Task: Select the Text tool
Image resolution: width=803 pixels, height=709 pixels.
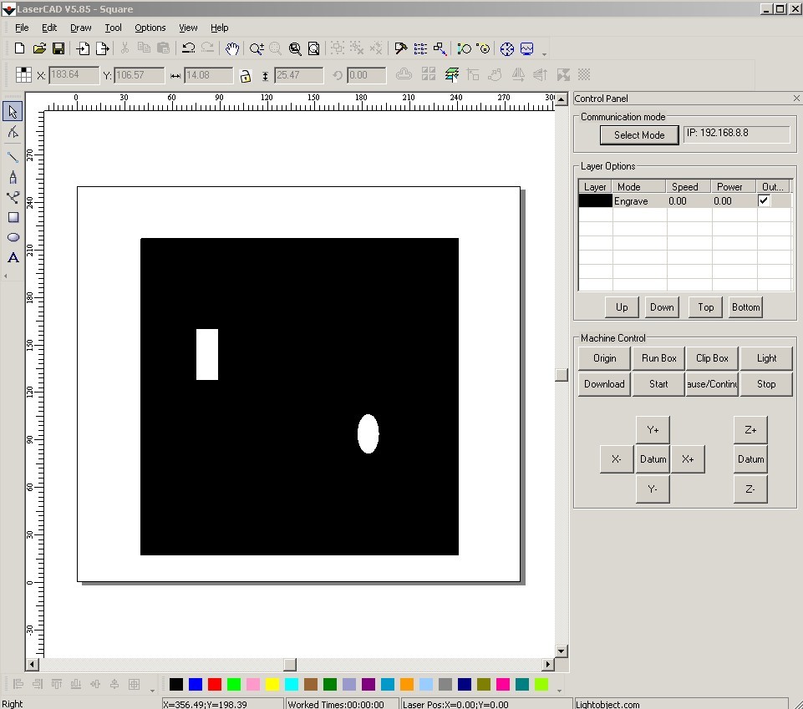Action: (x=13, y=257)
